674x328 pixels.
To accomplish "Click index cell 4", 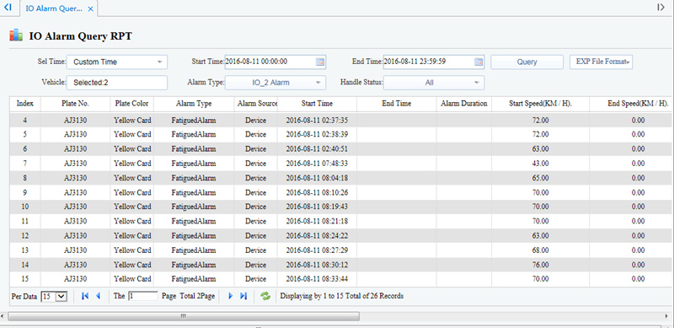I will coord(25,120).
